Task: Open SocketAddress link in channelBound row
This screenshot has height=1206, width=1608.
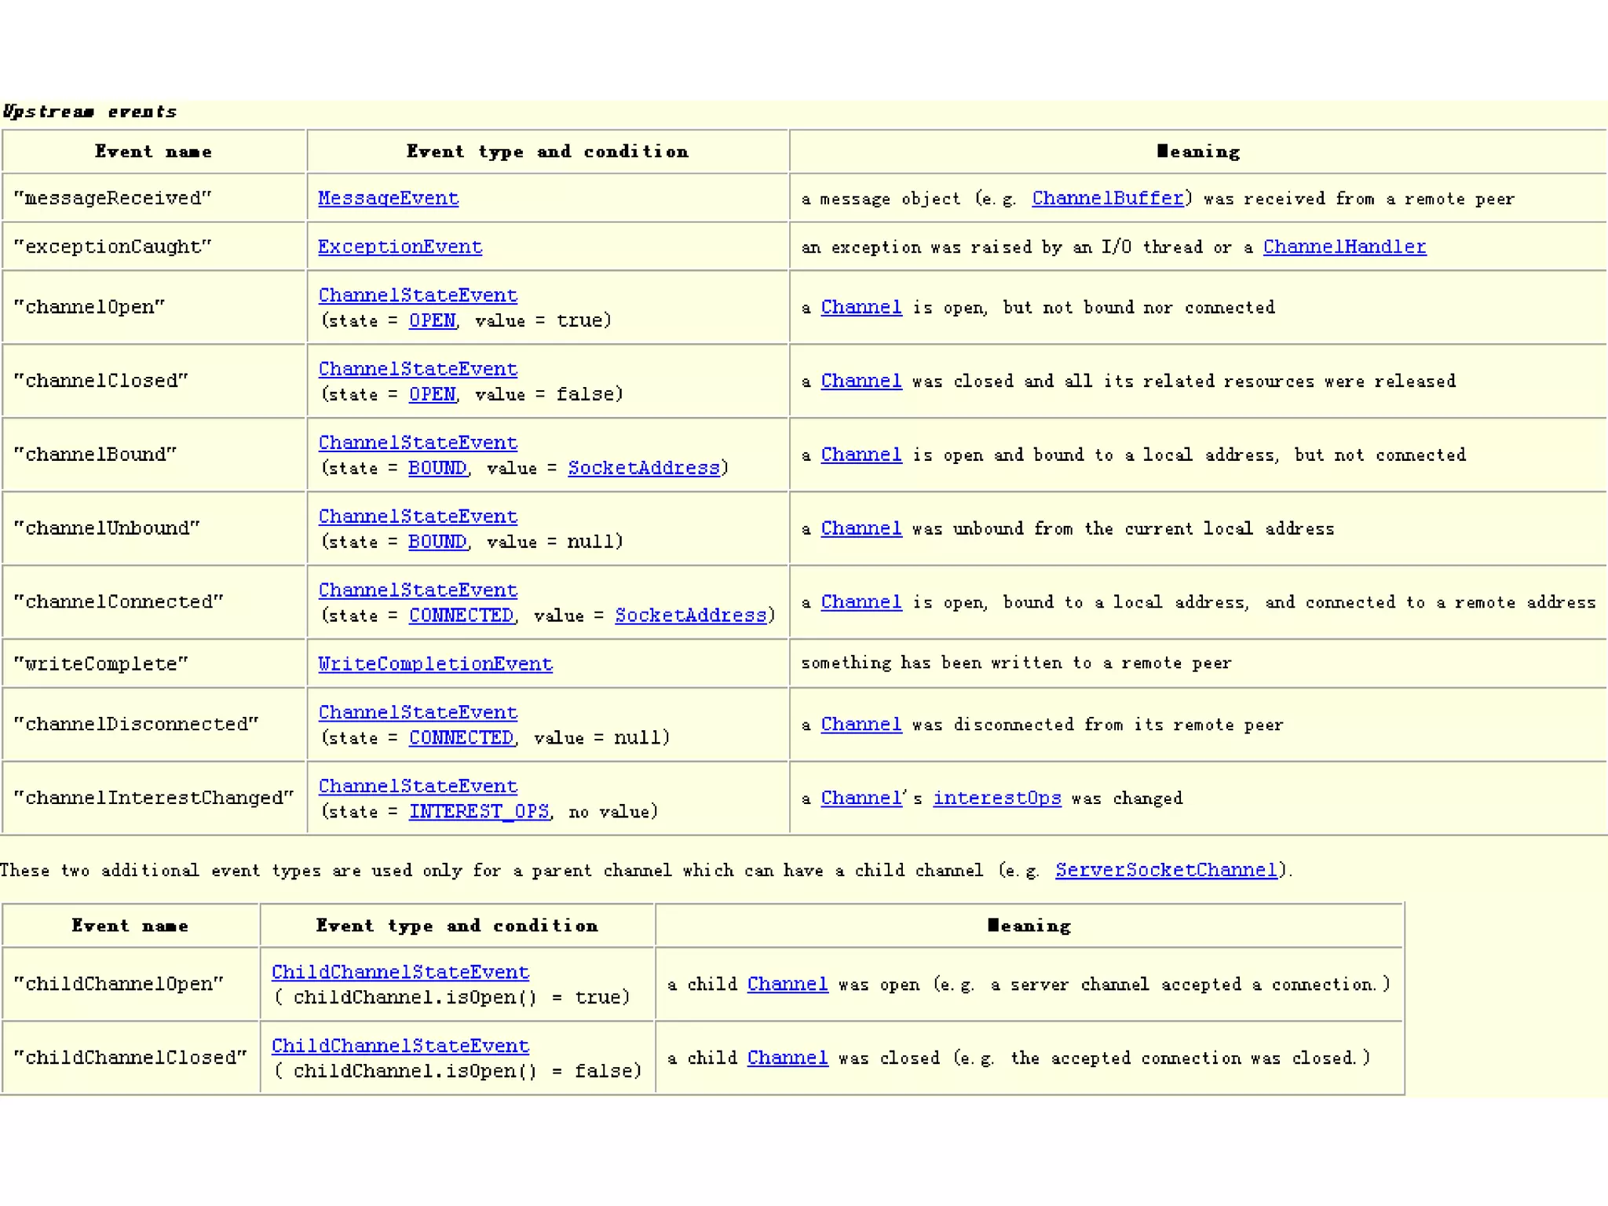Action: 644,468
